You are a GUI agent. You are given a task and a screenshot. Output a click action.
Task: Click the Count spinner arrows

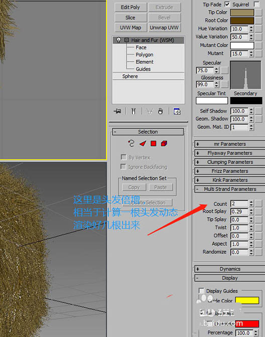[251, 204]
